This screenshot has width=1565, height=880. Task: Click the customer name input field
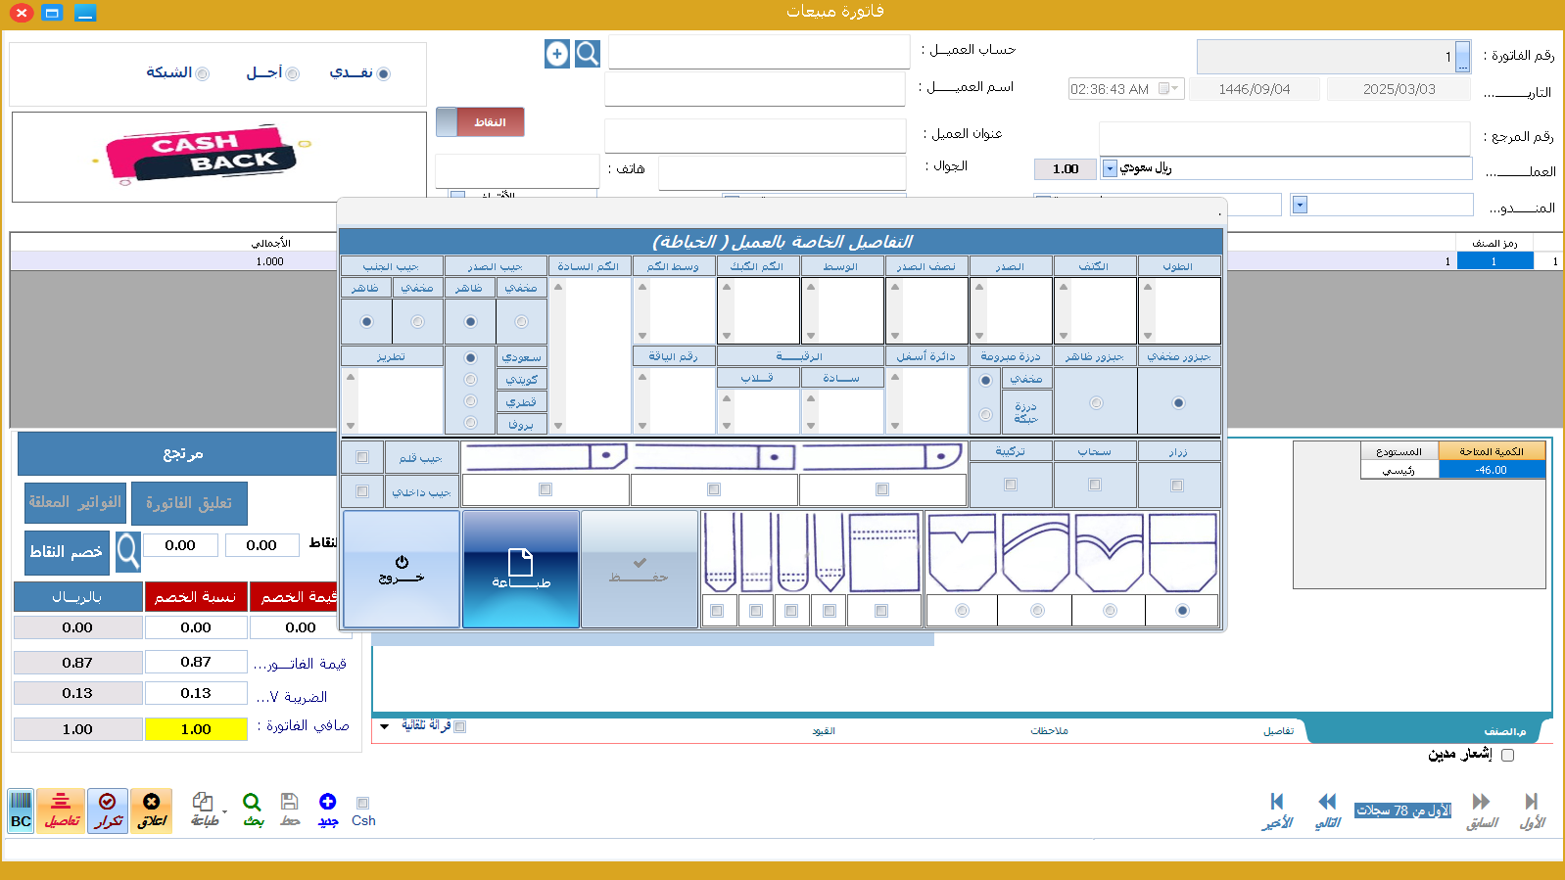point(754,88)
